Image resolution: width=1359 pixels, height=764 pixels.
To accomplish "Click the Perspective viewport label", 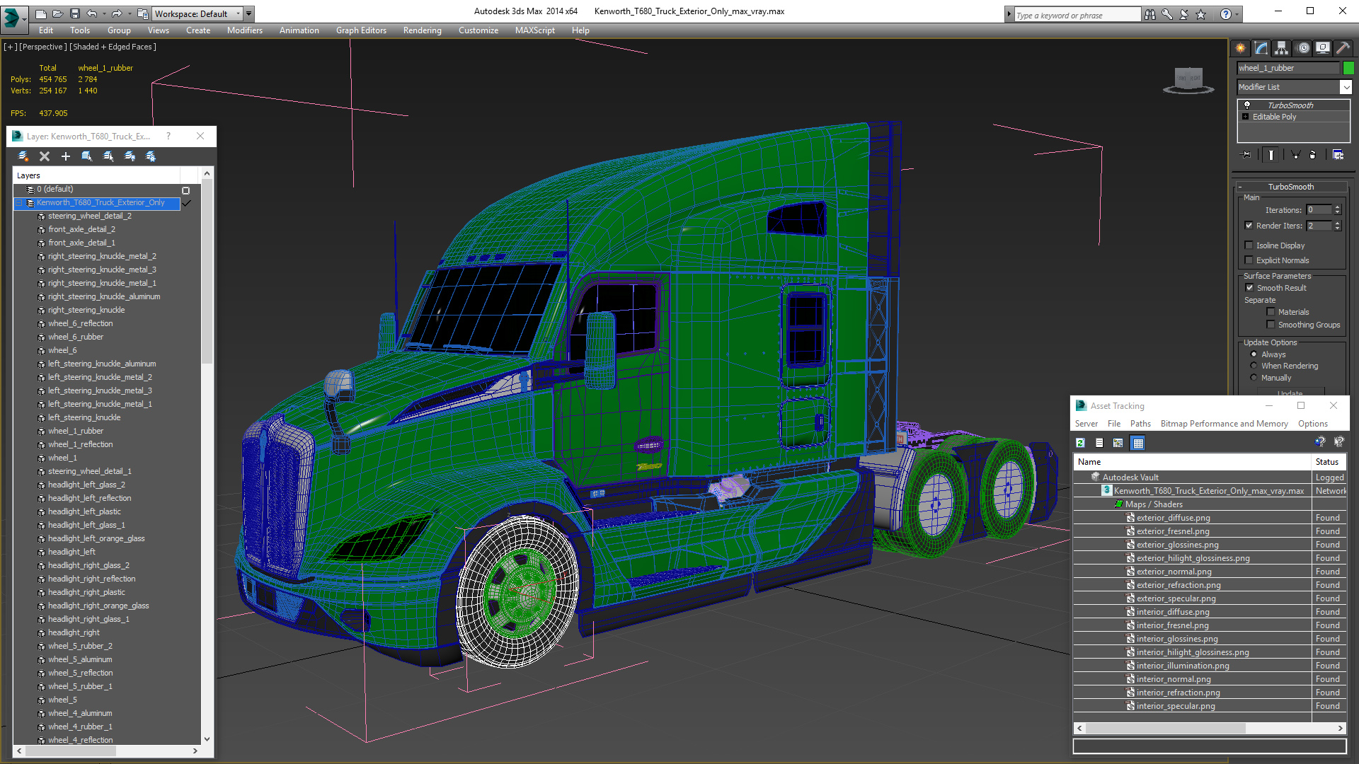I will [x=43, y=47].
